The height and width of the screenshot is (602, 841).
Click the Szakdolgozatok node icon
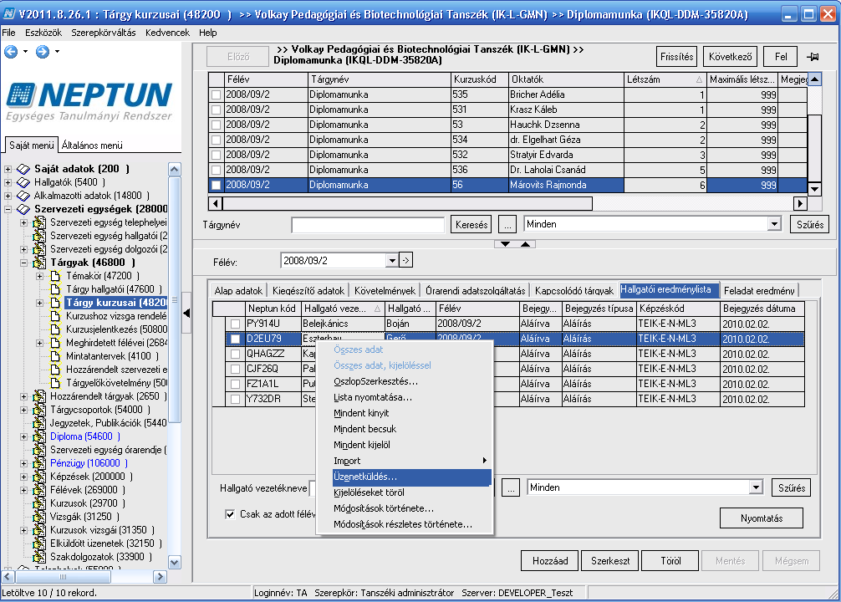[39, 557]
